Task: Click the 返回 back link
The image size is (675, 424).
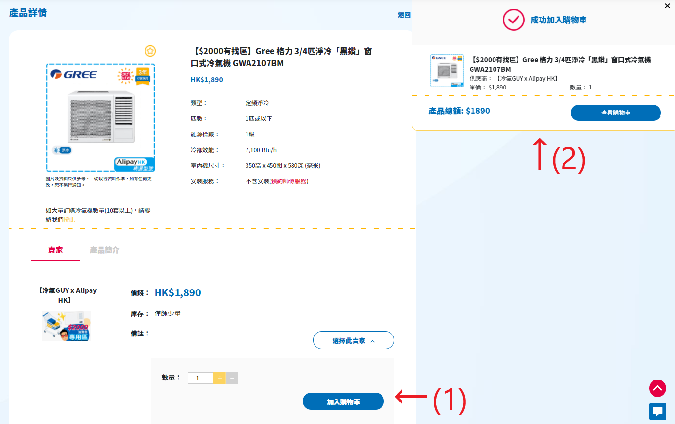Action: pyautogui.click(x=404, y=15)
